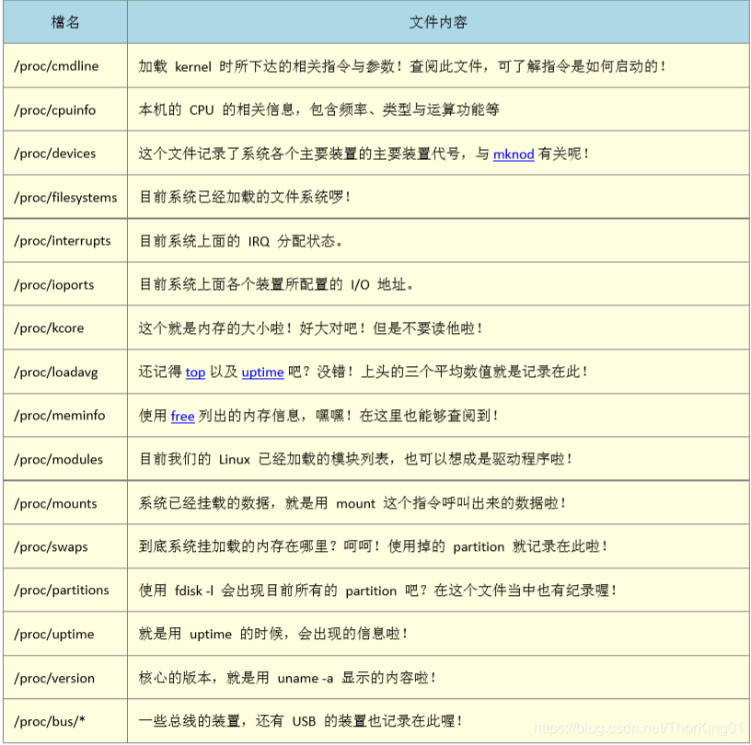The height and width of the screenshot is (745, 751).
Task: Click the text 目前系统已经加载的文件系统啰
Action: 244,197
